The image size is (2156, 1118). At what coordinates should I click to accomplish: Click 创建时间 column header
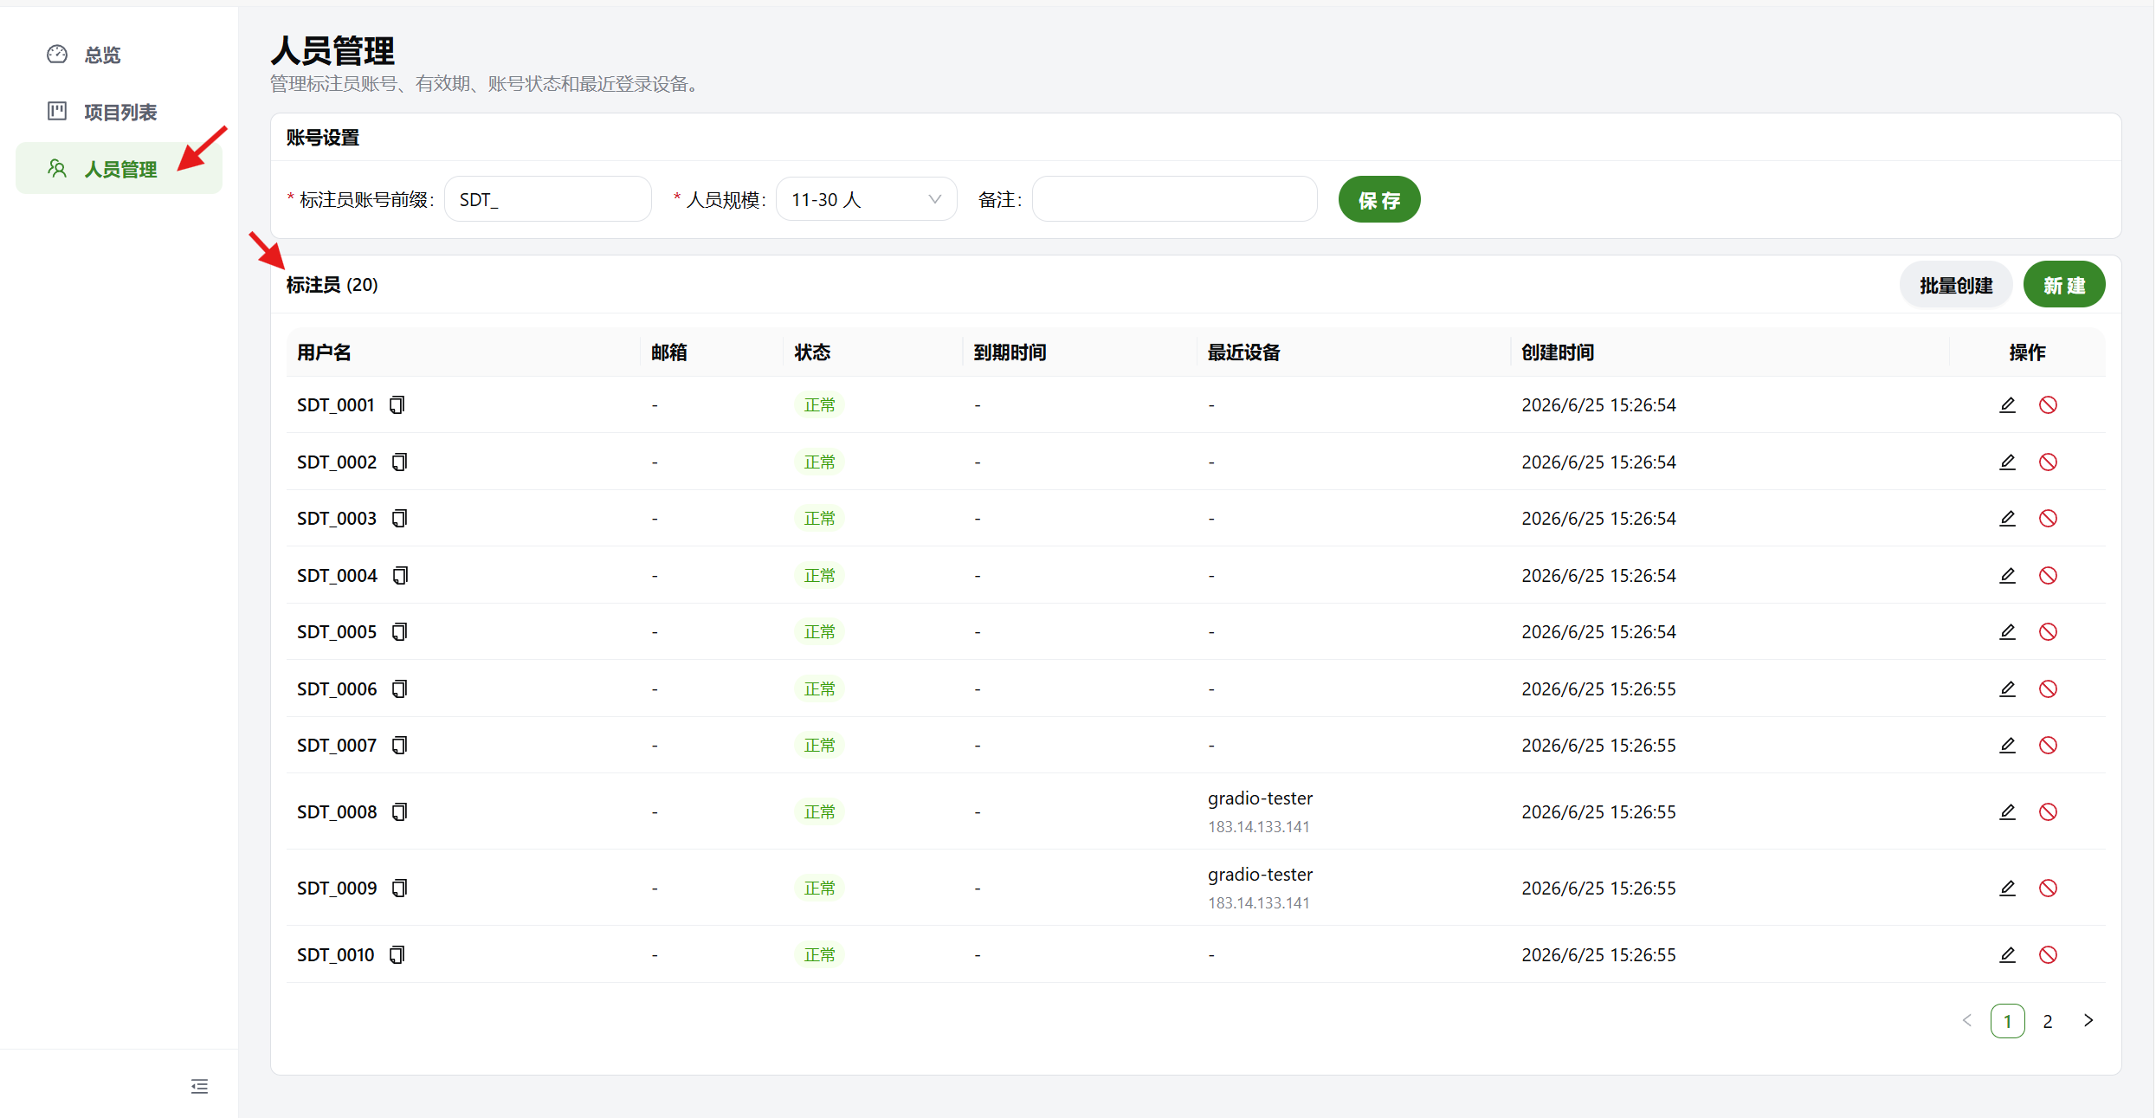pyautogui.click(x=1557, y=352)
